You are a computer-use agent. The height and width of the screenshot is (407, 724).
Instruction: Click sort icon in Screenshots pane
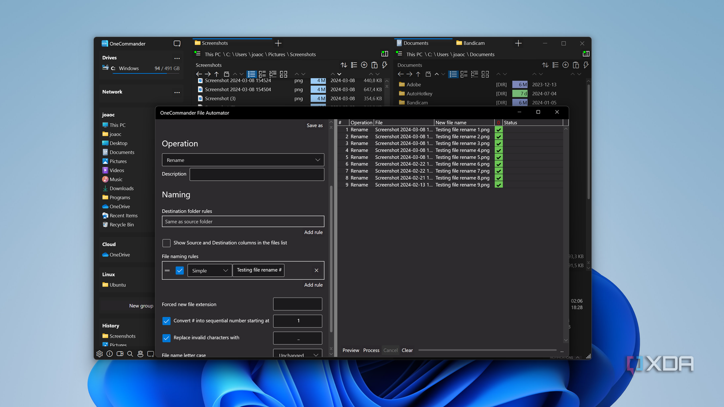point(344,65)
